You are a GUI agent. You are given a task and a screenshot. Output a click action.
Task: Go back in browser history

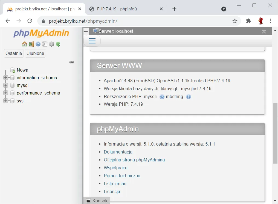tap(8, 21)
